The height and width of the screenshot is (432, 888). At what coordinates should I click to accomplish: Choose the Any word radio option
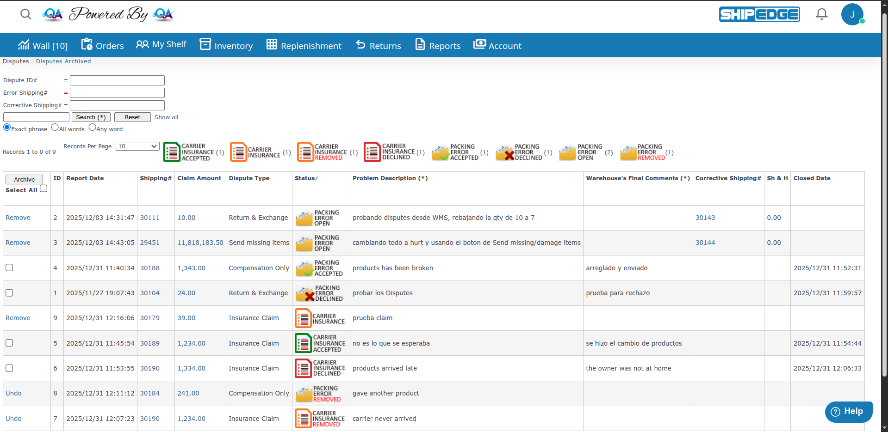tap(93, 128)
